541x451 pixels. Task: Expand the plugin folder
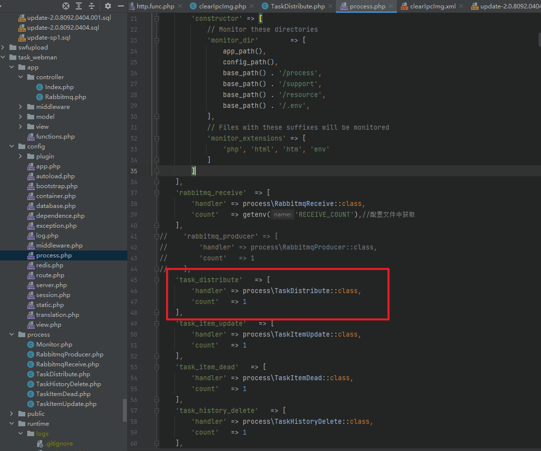point(21,156)
